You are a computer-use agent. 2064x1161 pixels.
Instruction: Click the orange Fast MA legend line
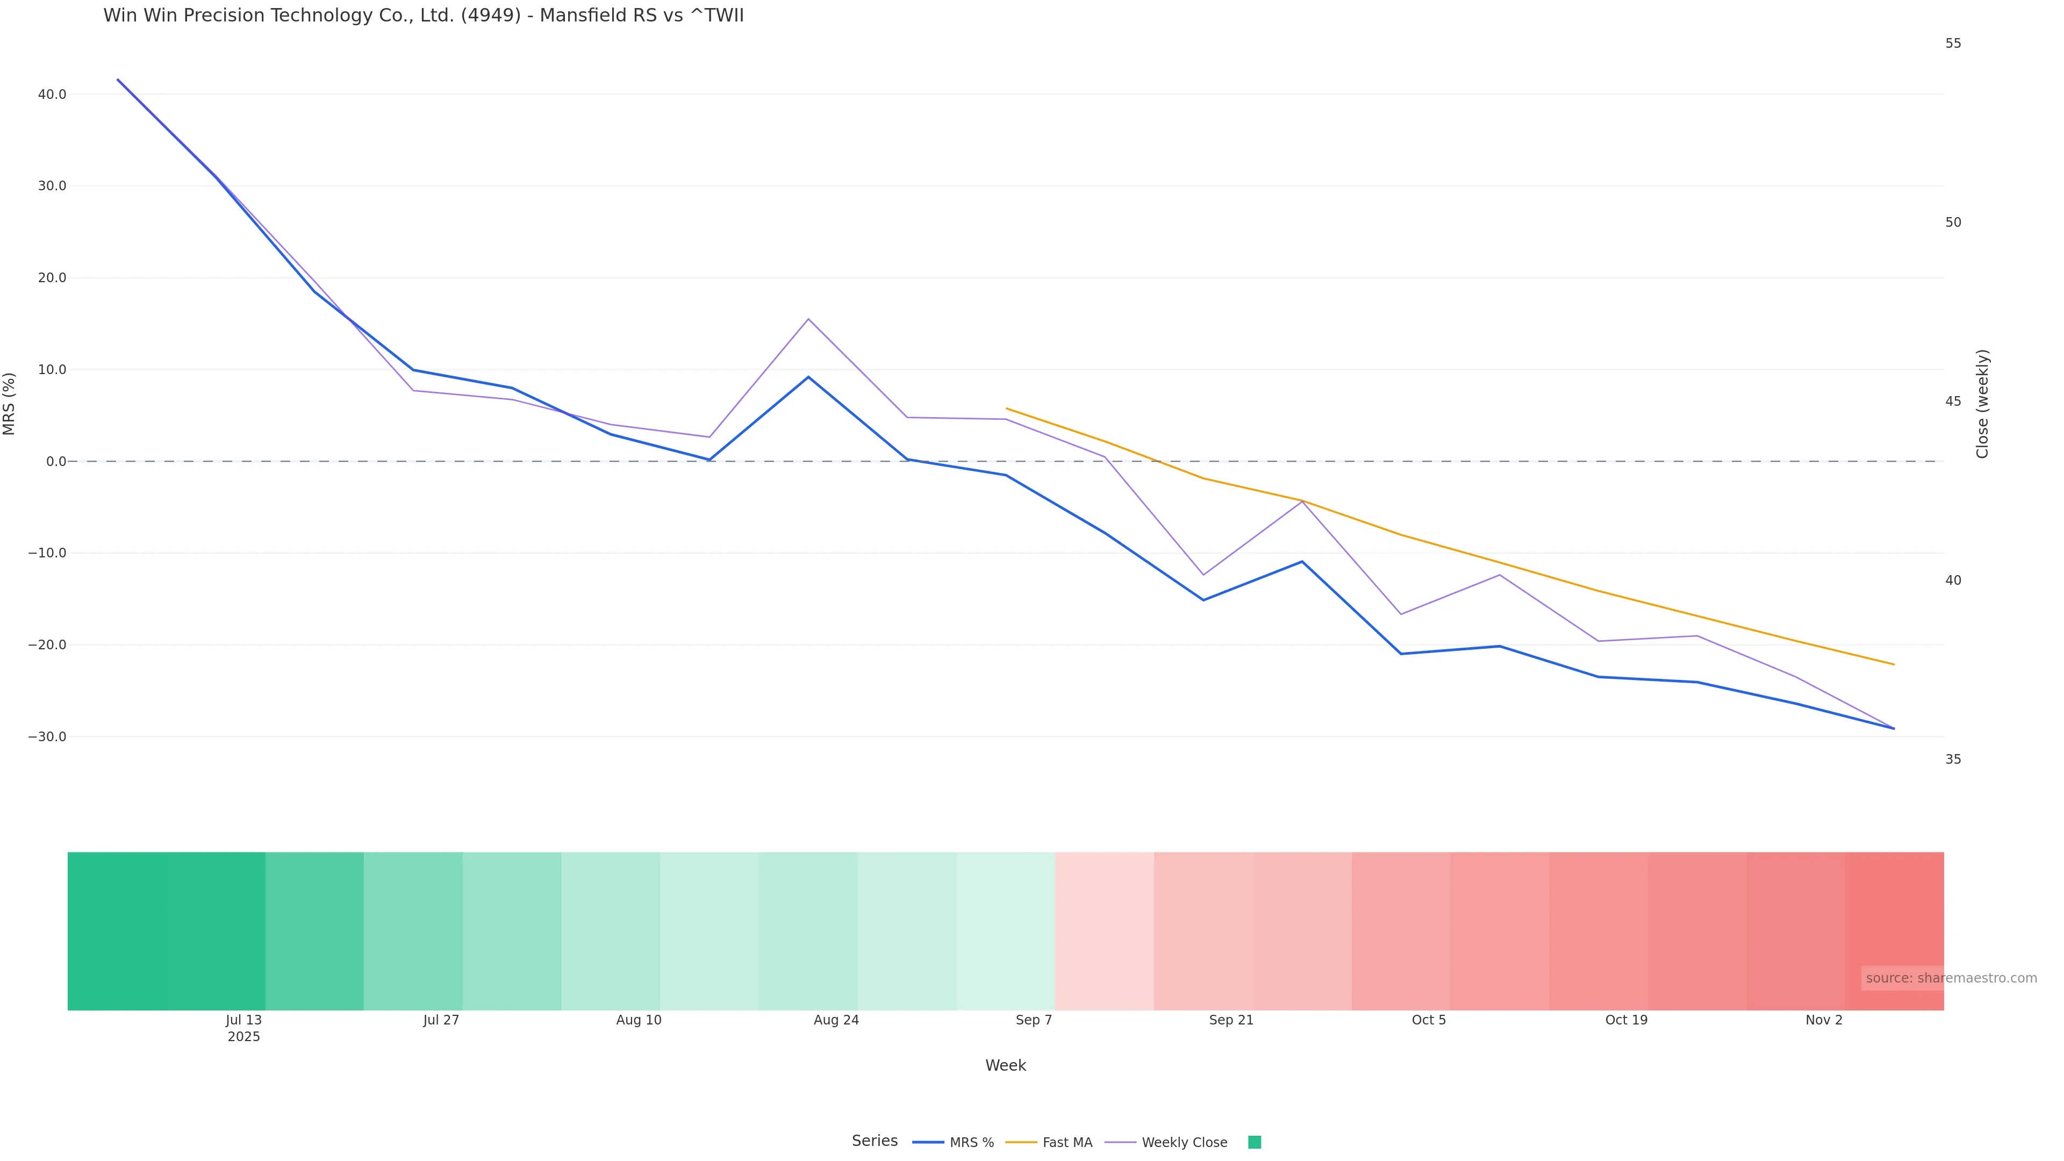click(1021, 1143)
